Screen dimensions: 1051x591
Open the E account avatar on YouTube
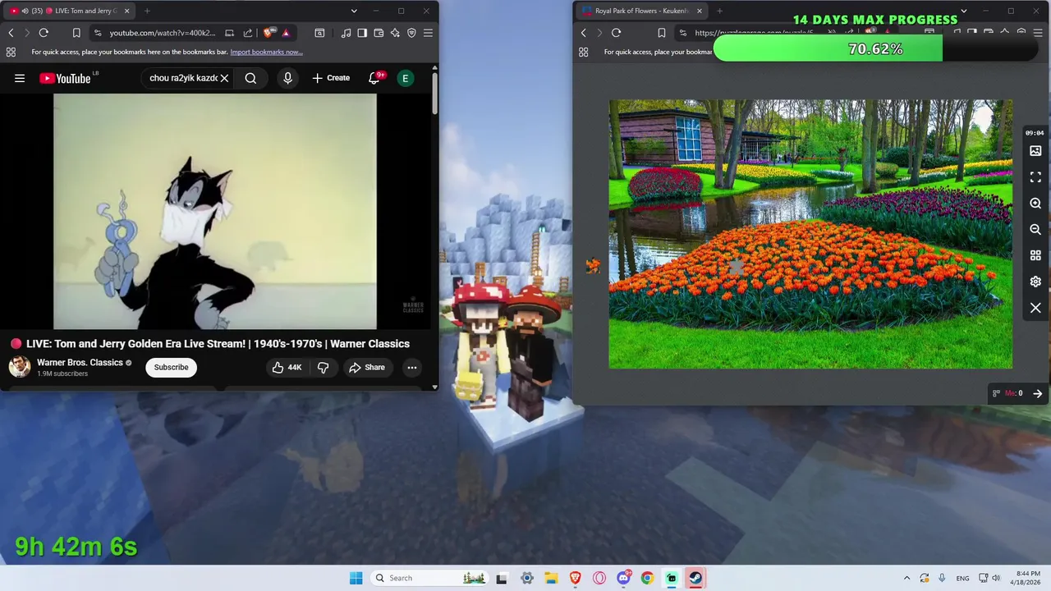(405, 78)
